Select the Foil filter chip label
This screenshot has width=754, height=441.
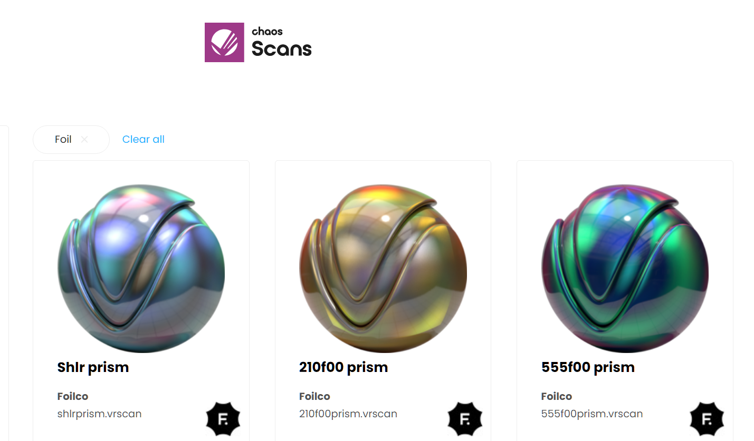click(63, 140)
